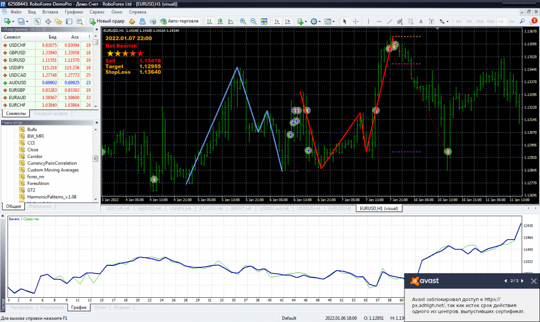This screenshot has height=322, width=540.
Task: Select the ForexAtron item in Navigator
Action: point(38,183)
